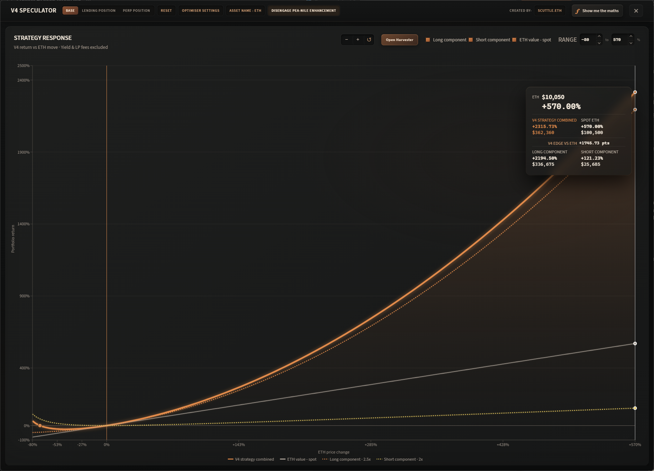Viewport: 654px width, 471px height.
Task: Toggle Long component · 2.5x legend entry
Action: tap(346, 459)
